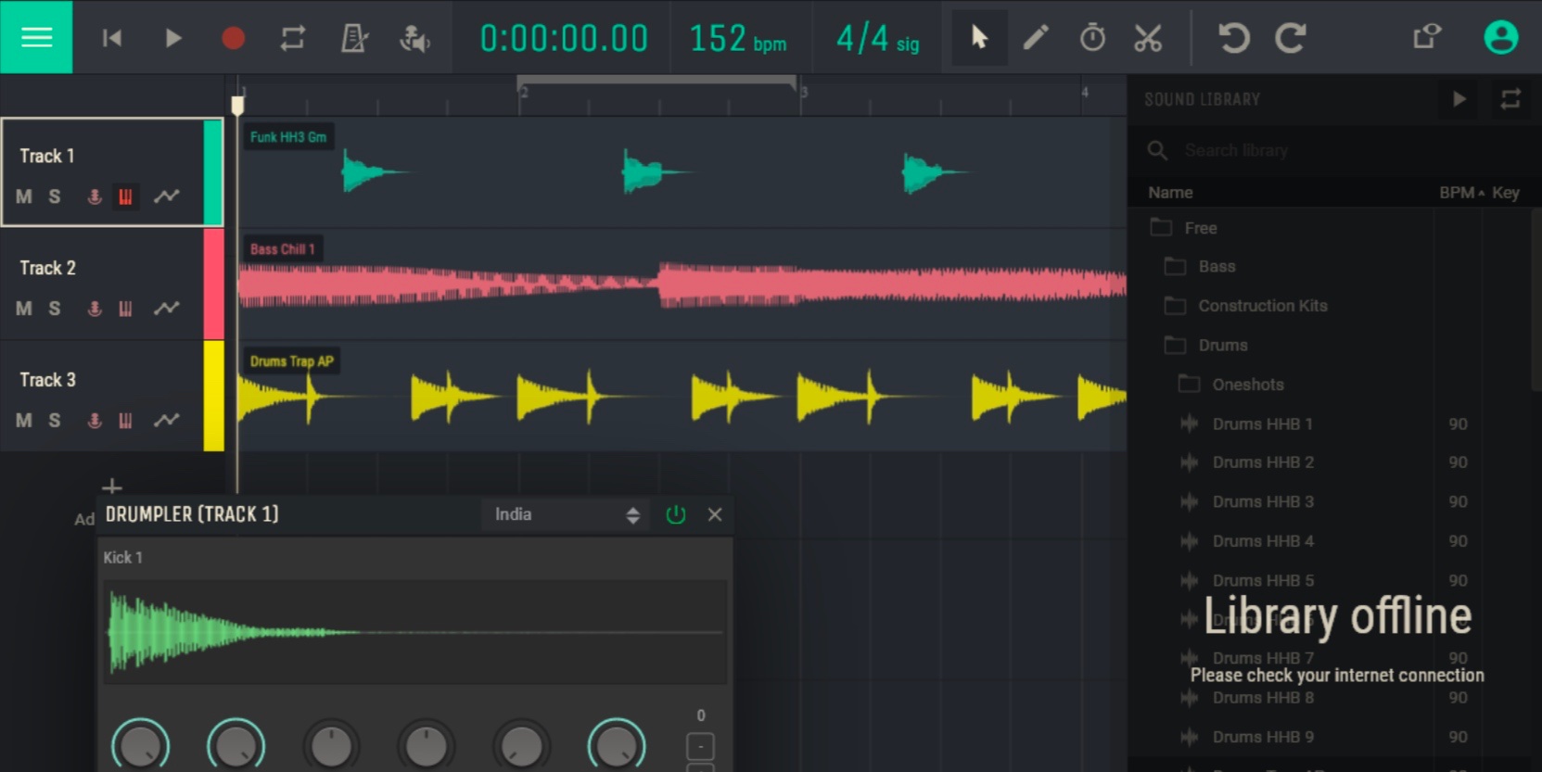1542x772 pixels.
Task: Undo the last action
Action: 1233,38
